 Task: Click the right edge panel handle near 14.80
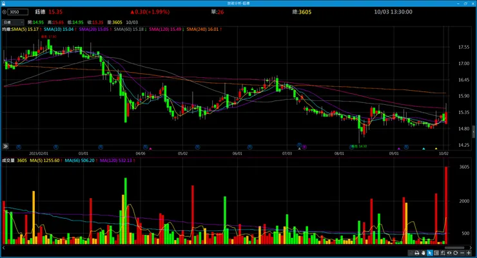pyautogui.click(x=474, y=132)
